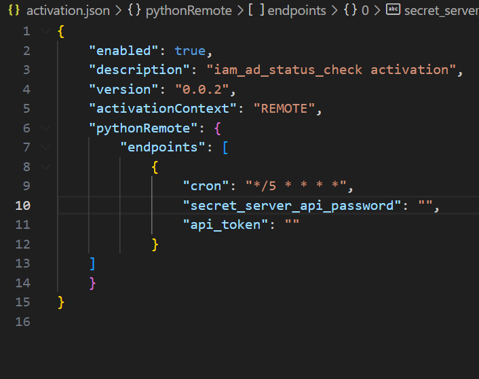Click inside the empty secret_server_api_password value
This screenshot has height=379, width=479.
(x=425, y=205)
